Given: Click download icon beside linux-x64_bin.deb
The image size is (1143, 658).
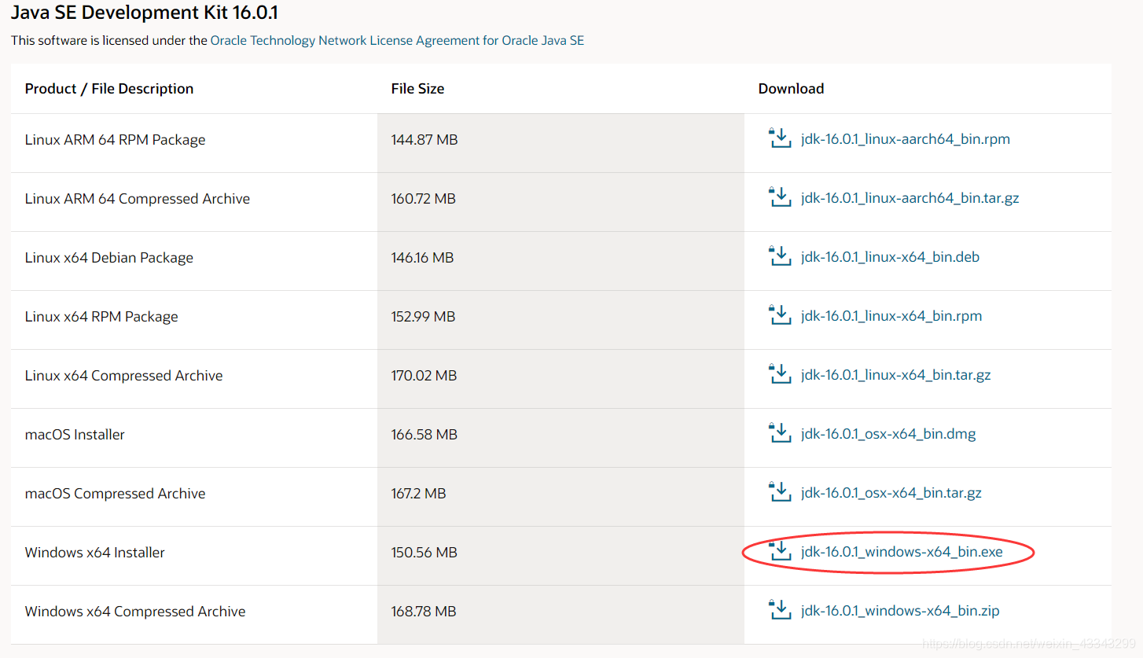Looking at the screenshot, I should 779,256.
